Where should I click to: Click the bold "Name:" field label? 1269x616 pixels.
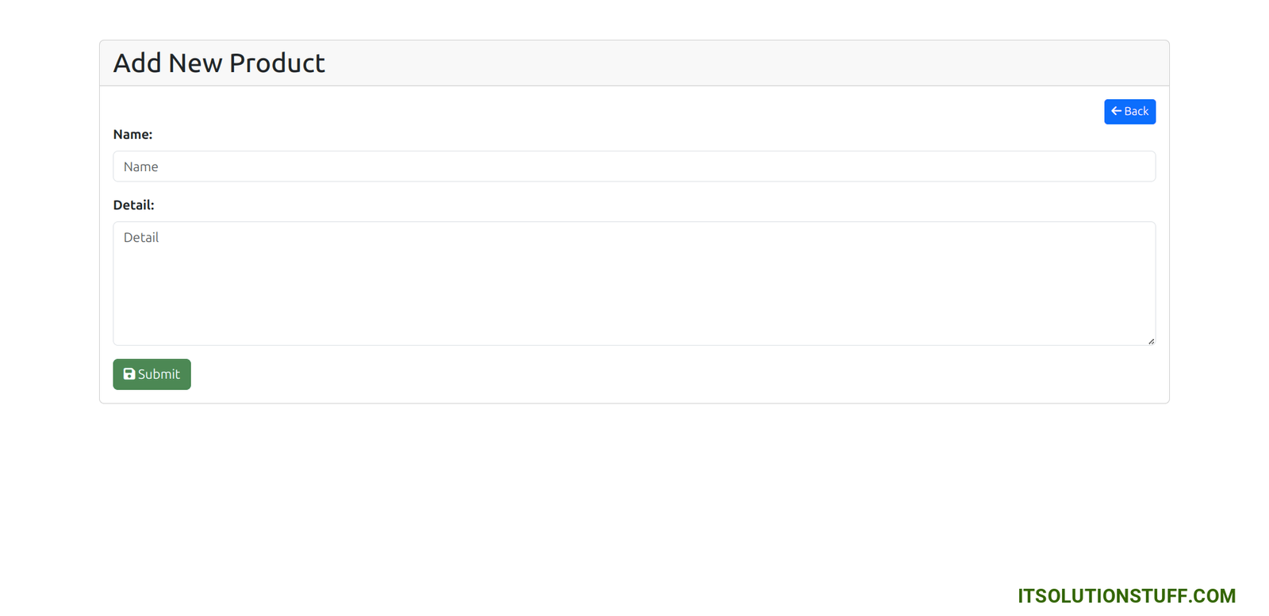(132, 135)
